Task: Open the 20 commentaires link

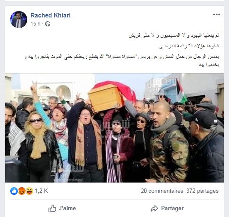Action: click(162, 191)
